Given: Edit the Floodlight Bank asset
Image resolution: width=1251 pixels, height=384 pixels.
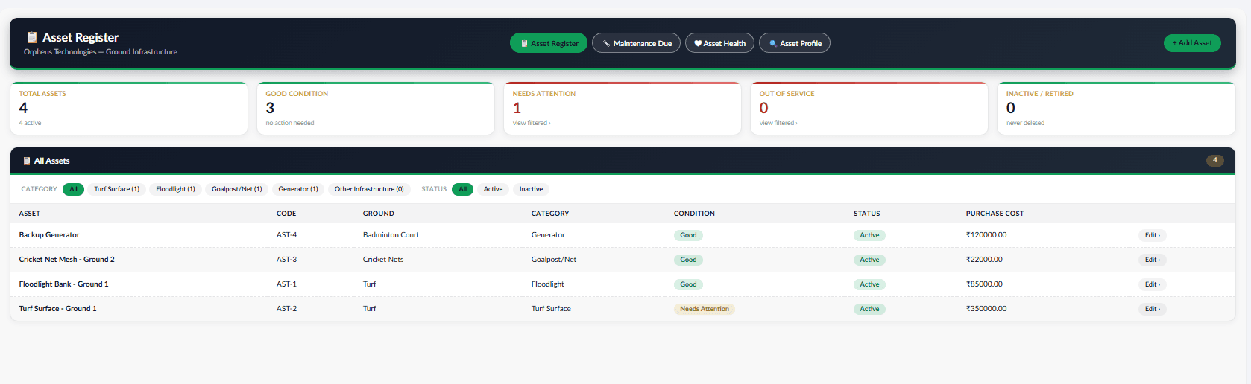Looking at the screenshot, I should click(1153, 284).
